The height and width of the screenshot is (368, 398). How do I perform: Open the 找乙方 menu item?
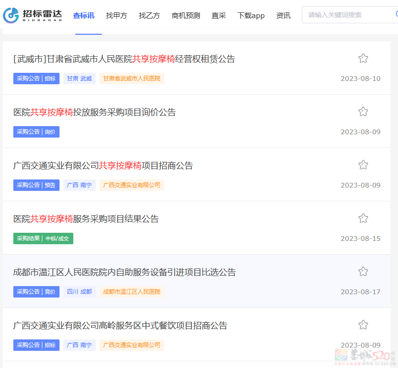[149, 16]
